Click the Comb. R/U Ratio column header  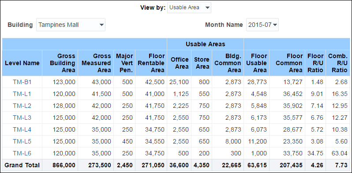point(338,63)
